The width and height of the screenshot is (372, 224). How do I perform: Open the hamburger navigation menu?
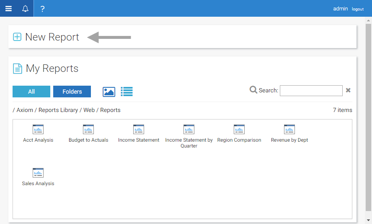point(8,8)
